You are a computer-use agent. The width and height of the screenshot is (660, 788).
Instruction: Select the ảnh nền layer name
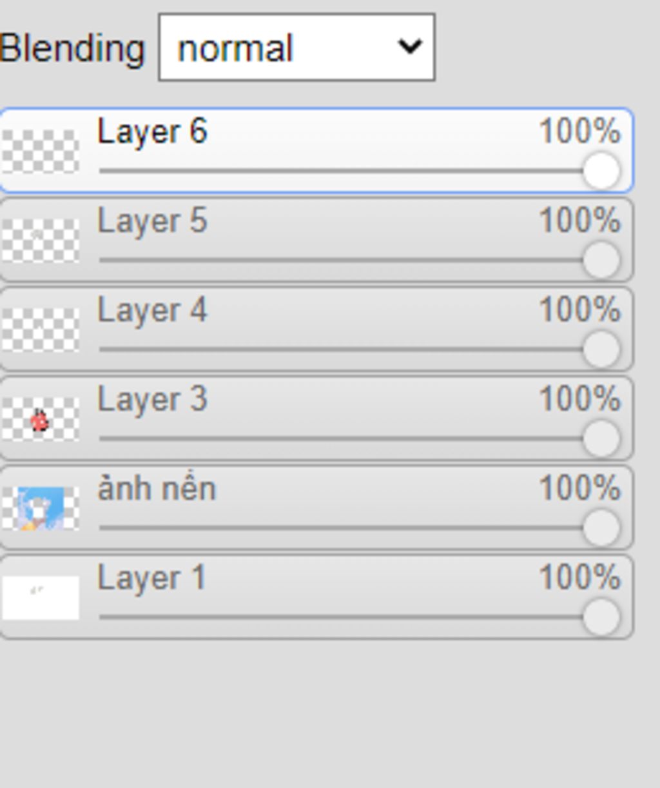coord(157,488)
